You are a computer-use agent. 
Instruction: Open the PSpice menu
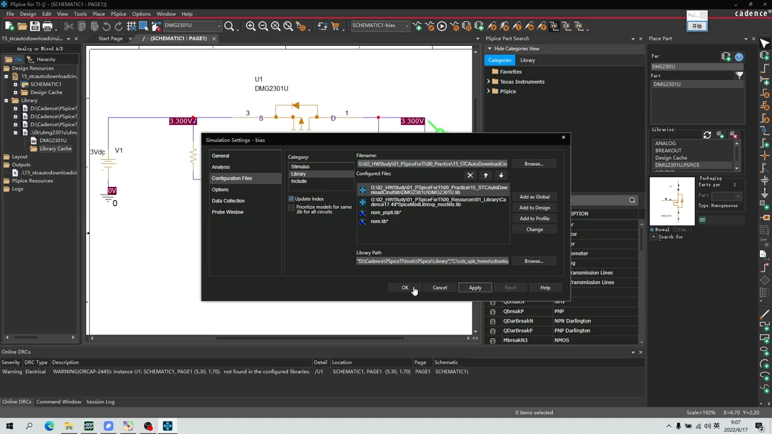coord(118,14)
